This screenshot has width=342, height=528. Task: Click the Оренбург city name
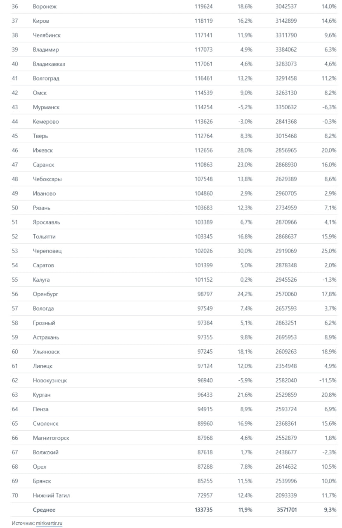[45, 294]
